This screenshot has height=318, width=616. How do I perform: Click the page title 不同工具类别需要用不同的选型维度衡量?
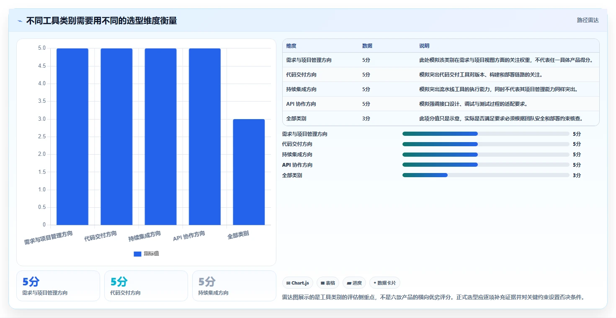tap(101, 21)
